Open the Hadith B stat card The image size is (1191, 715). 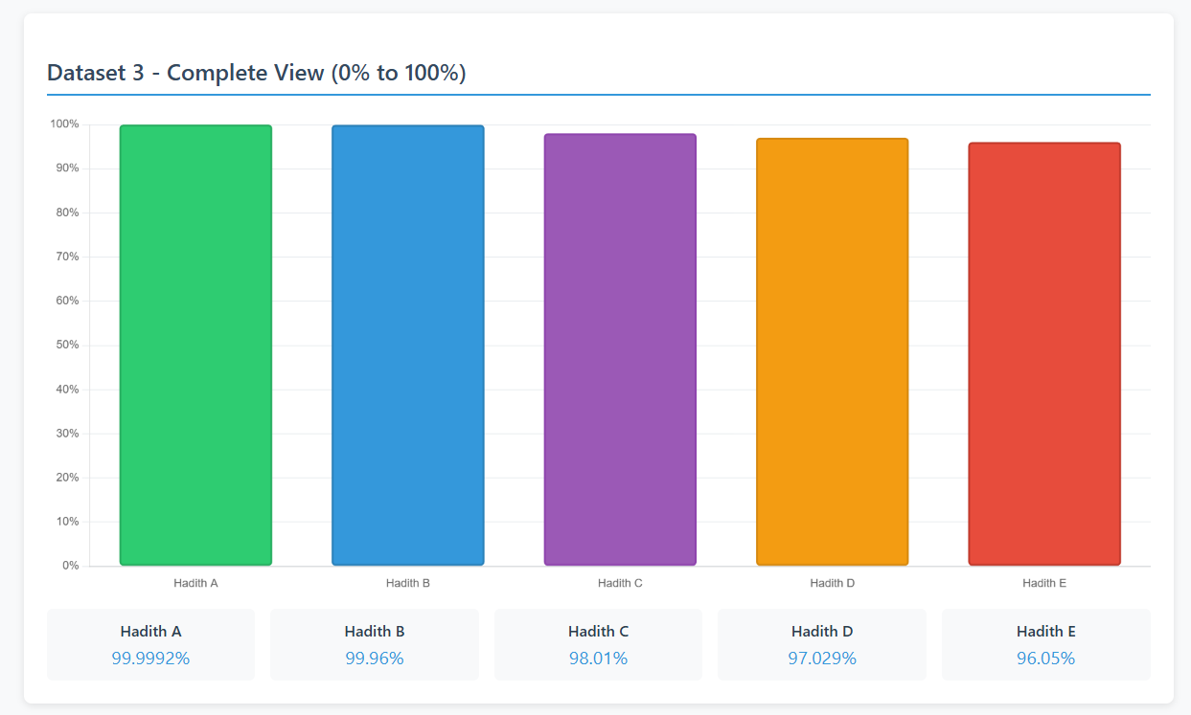375,644
